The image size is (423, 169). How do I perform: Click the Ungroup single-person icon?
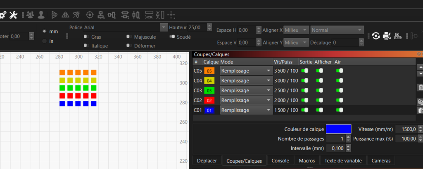pyautogui.click(x=41, y=15)
